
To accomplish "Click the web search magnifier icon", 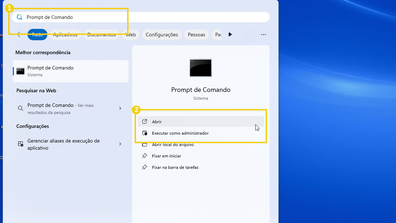I will coord(21,108).
